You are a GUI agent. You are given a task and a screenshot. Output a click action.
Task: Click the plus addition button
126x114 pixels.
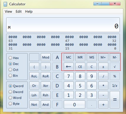(103, 105)
